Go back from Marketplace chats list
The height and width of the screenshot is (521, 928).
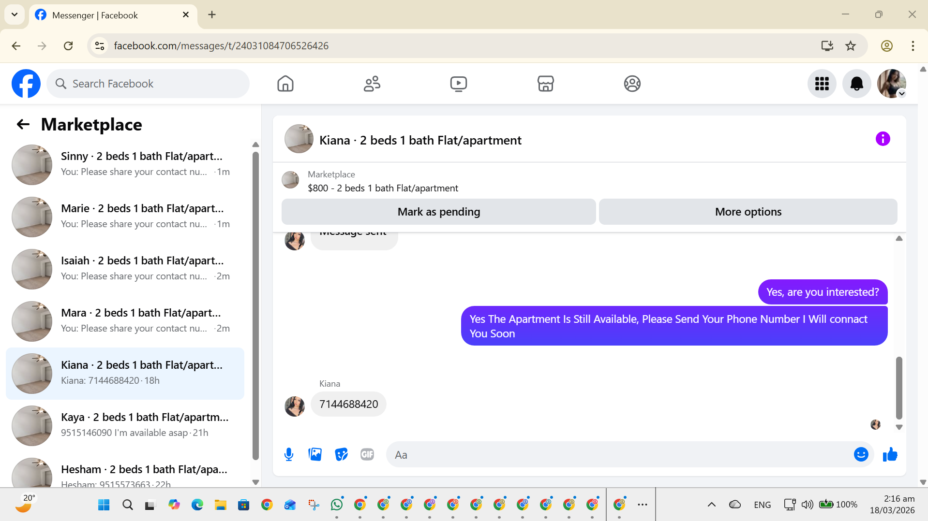coord(23,125)
